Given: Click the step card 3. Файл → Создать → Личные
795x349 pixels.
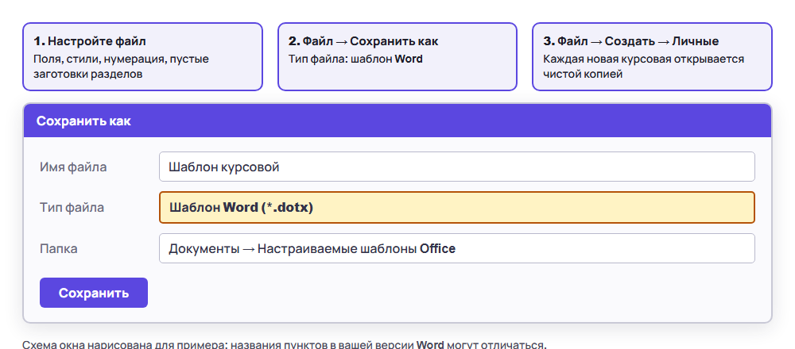Looking at the screenshot, I should coord(652,56).
